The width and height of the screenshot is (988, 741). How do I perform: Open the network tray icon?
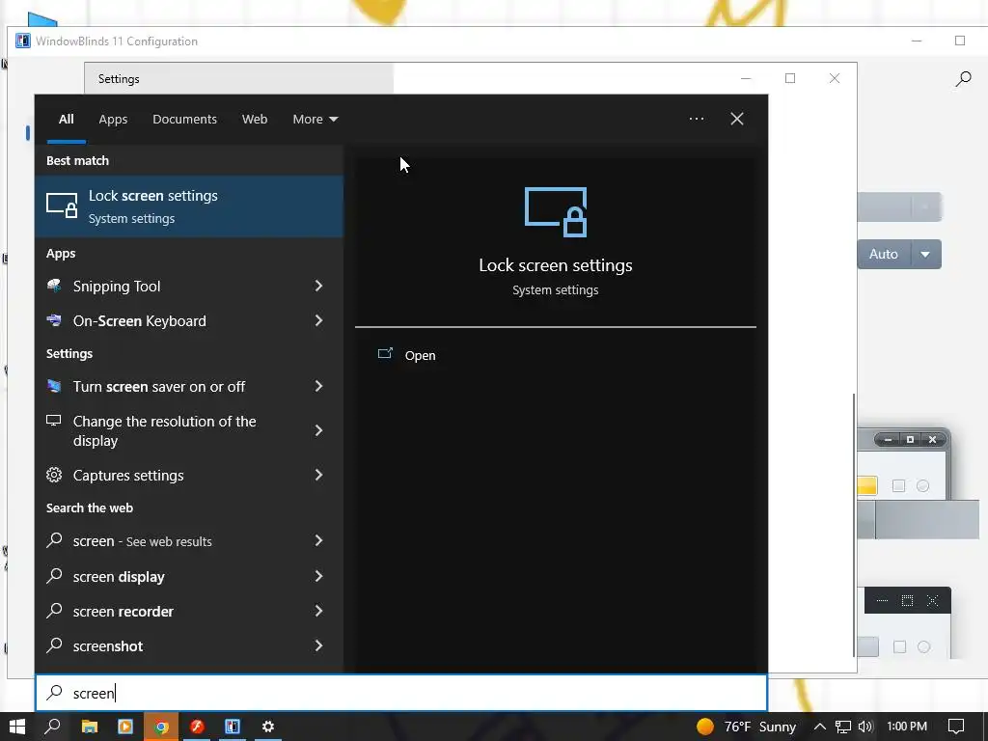pyautogui.click(x=843, y=727)
